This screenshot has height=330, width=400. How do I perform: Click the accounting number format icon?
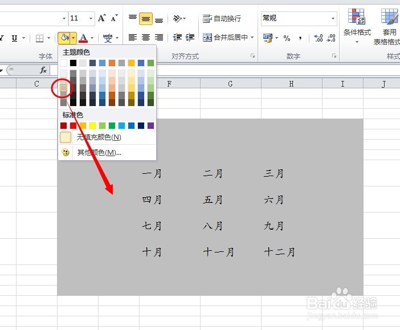coord(268,38)
